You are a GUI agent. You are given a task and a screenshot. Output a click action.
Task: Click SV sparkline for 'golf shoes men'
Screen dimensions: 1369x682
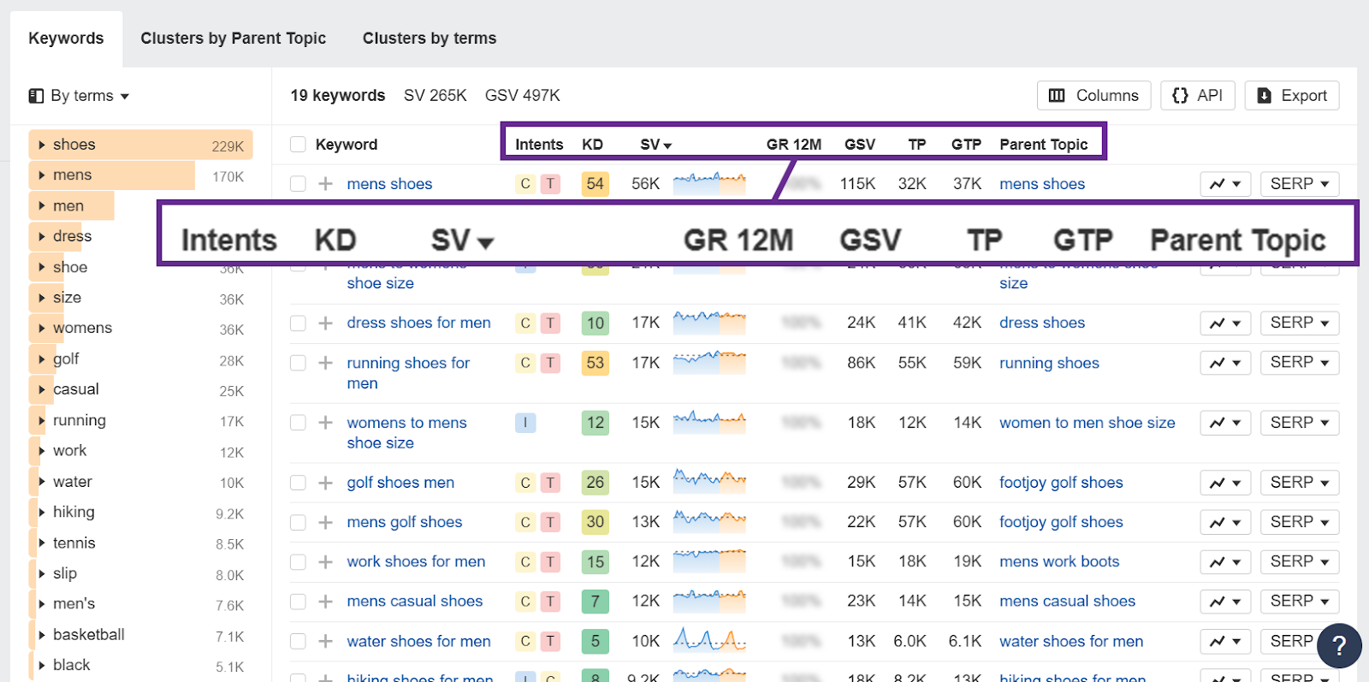709,481
